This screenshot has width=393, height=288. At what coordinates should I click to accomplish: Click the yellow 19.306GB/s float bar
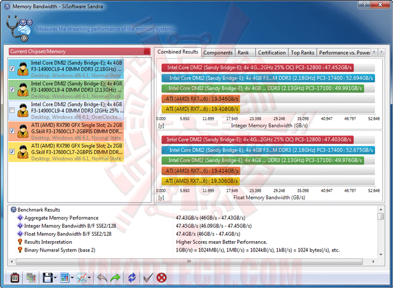[x=200, y=181]
